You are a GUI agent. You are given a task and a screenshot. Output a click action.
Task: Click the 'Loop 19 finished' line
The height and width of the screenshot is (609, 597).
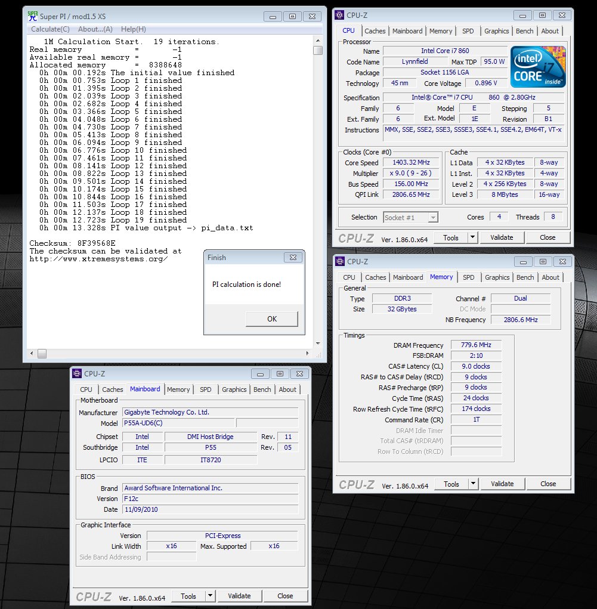[113, 220]
